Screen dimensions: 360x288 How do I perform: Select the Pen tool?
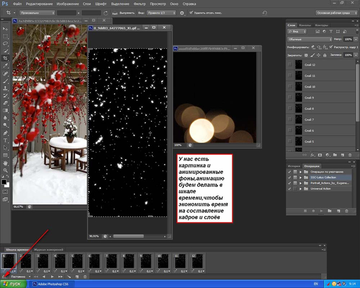pyautogui.click(x=5, y=133)
